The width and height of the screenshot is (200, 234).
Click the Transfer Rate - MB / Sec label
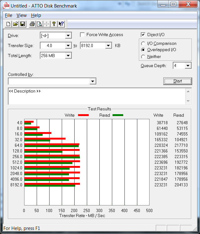(x=82, y=215)
